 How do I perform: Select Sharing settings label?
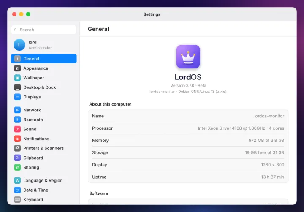31,167
